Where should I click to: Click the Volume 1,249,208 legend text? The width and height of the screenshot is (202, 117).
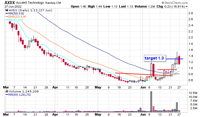tap(24, 91)
